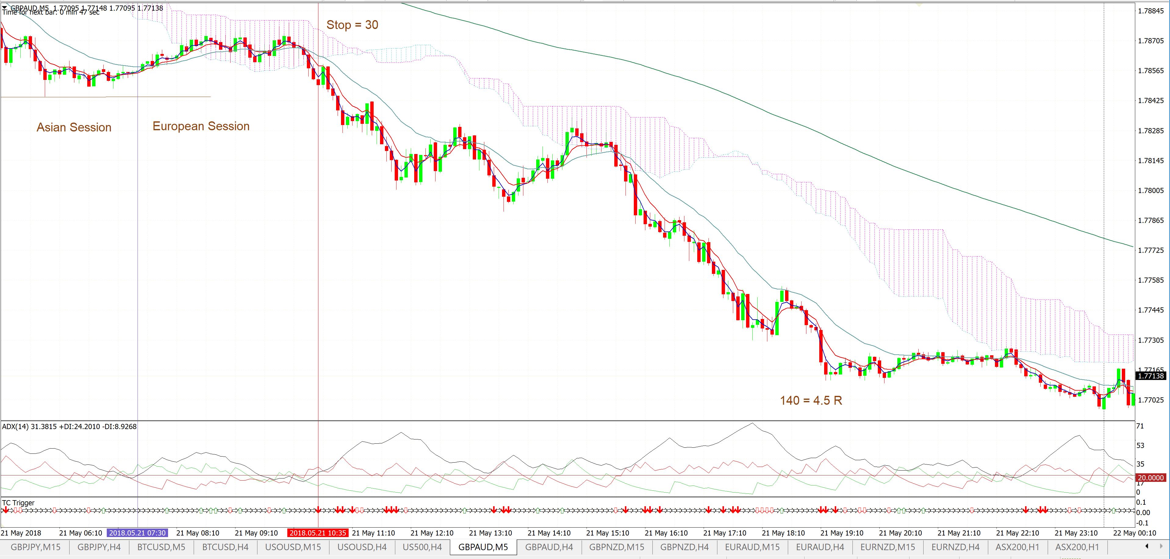1170x559 pixels.
Task: Click the '21 May 23:10' time axis label
Action: [1076, 533]
